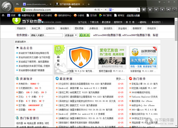Screen dimensions: 178x128
Task: Open 下载分类 in site menu
Action: point(94,22)
